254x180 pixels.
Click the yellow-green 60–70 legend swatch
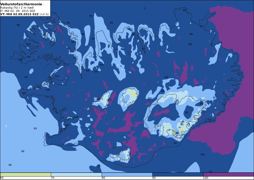pos(25,174)
